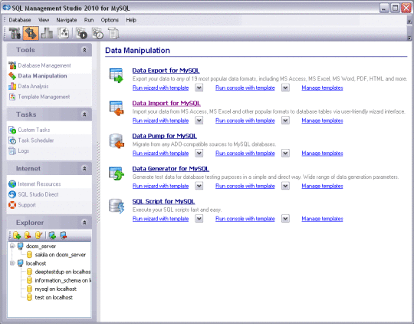Select the Data Analysis chart toolbar icon
This screenshot has width=414, height=324.
tap(47, 33)
